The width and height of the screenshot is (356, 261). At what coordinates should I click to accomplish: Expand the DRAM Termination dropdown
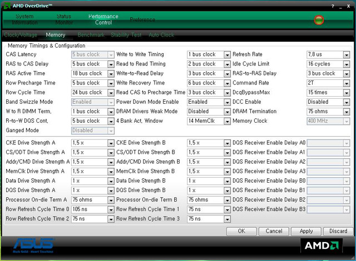pyautogui.click(x=346, y=112)
